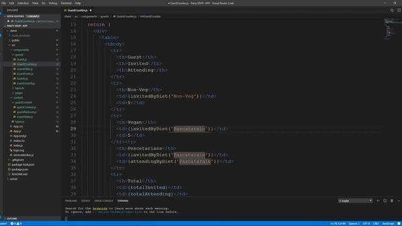The height and width of the screenshot is (226, 402).
Task: Open changes icon at editor top right
Action: tap(392, 10)
